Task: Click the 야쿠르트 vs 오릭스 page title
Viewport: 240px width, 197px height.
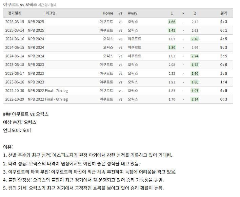Action: (20, 5)
